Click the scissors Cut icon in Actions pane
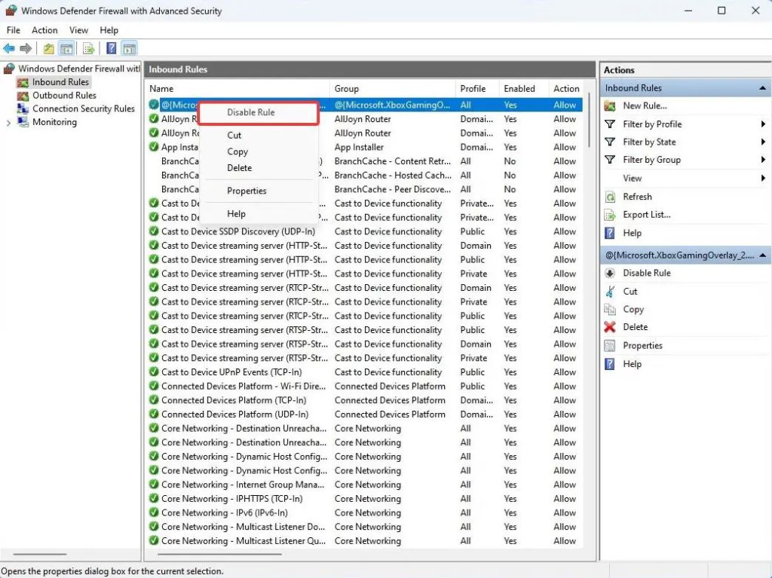Screen dimensions: 772x578 point(610,292)
